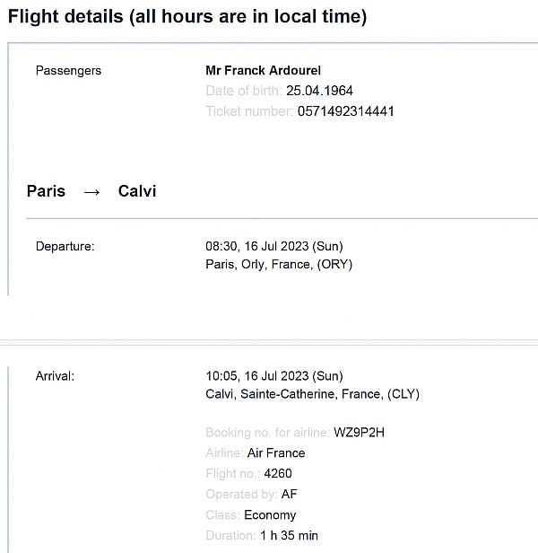Click the Passengers label
This screenshot has height=553, width=538.
[68, 71]
